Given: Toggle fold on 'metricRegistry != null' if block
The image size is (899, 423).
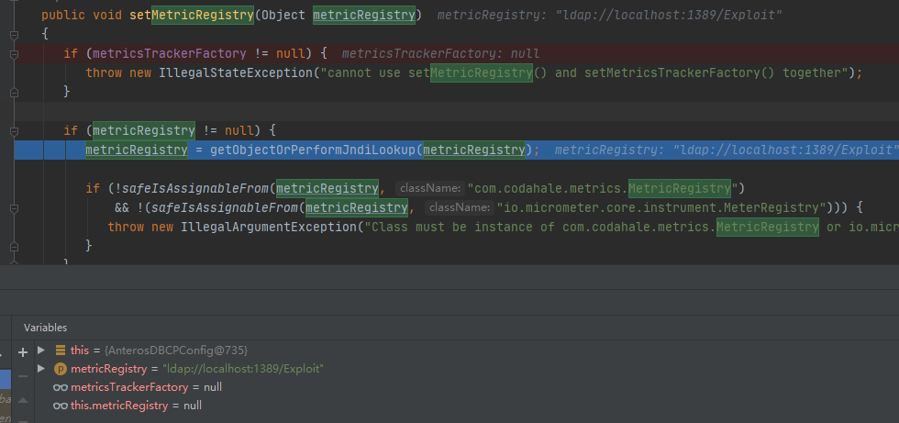Looking at the screenshot, I should click(x=14, y=130).
